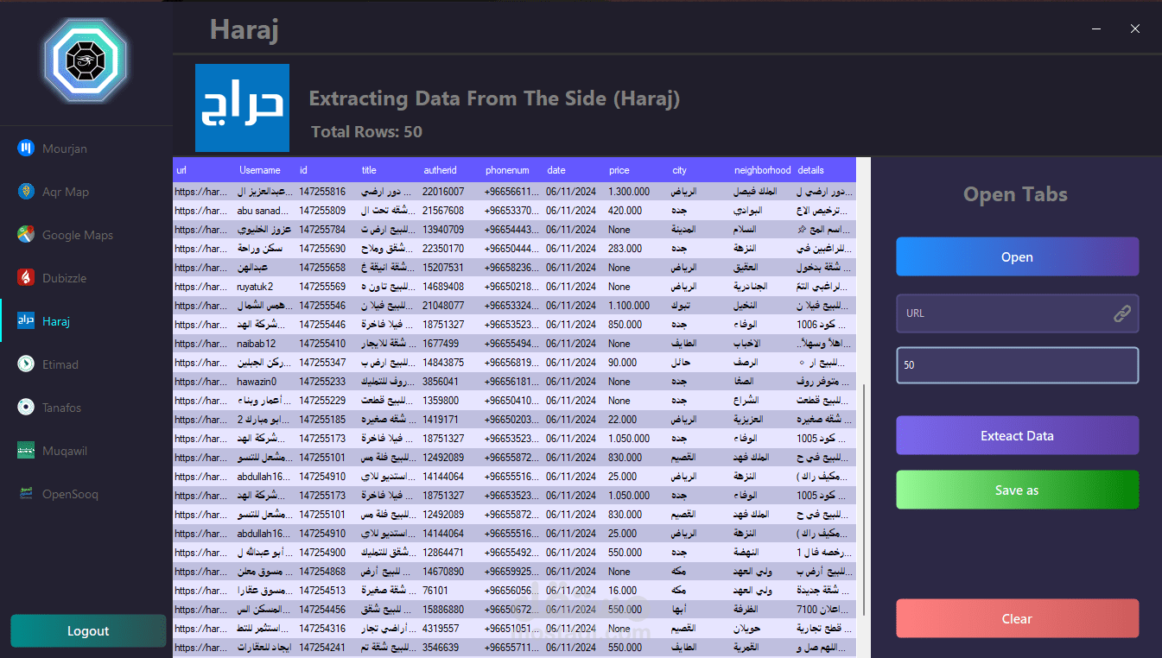Click the id column header
Screen dimensions: 1162x658
[303, 170]
